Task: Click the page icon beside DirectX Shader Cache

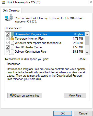Action: 12,47
